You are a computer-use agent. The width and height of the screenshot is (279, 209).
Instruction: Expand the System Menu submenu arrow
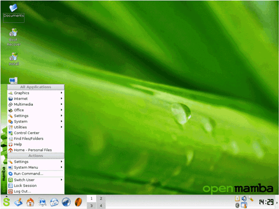pyautogui.click(x=61, y=167)
